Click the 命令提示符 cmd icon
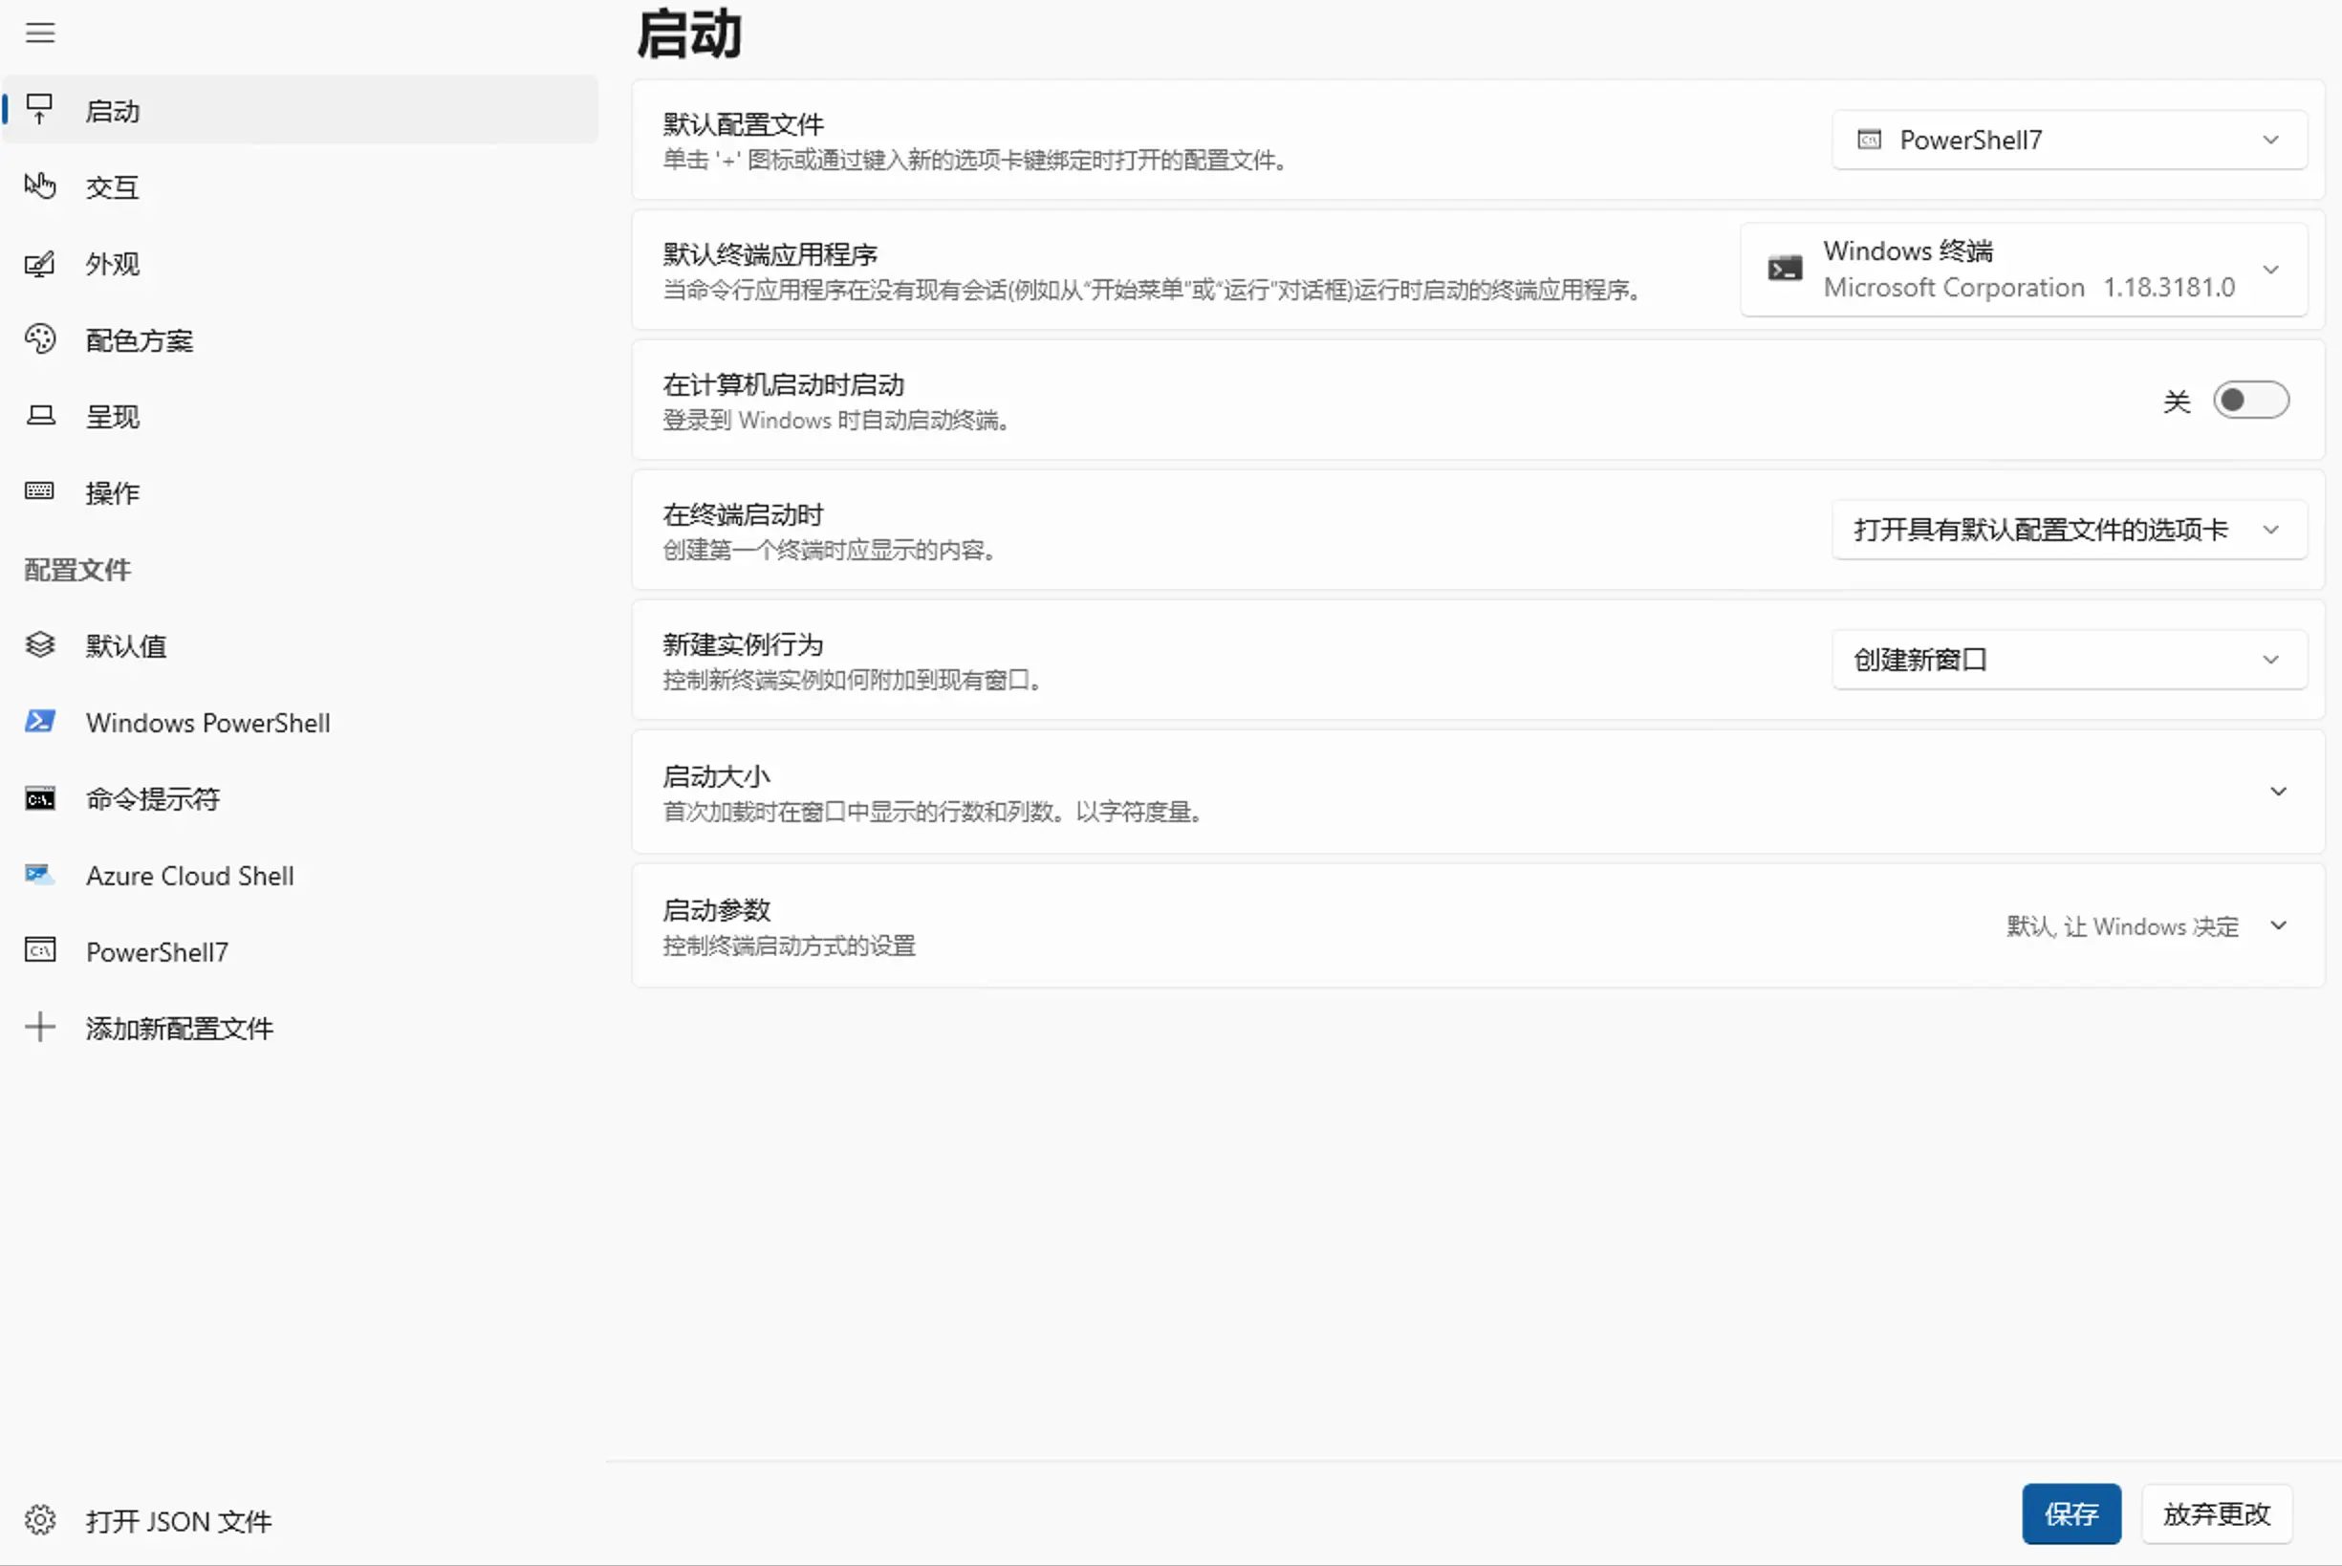The image size is (2342, 1566). pyautogui.click(x=40, y=798)
